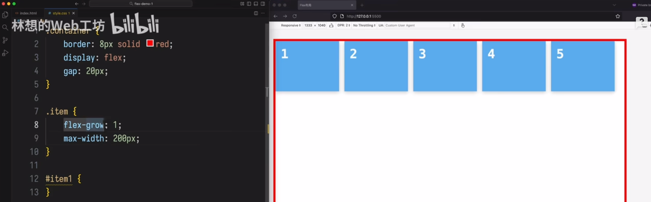The image size is (651, 202).
Task: Open the Source Control view
Action: point(5,40)
